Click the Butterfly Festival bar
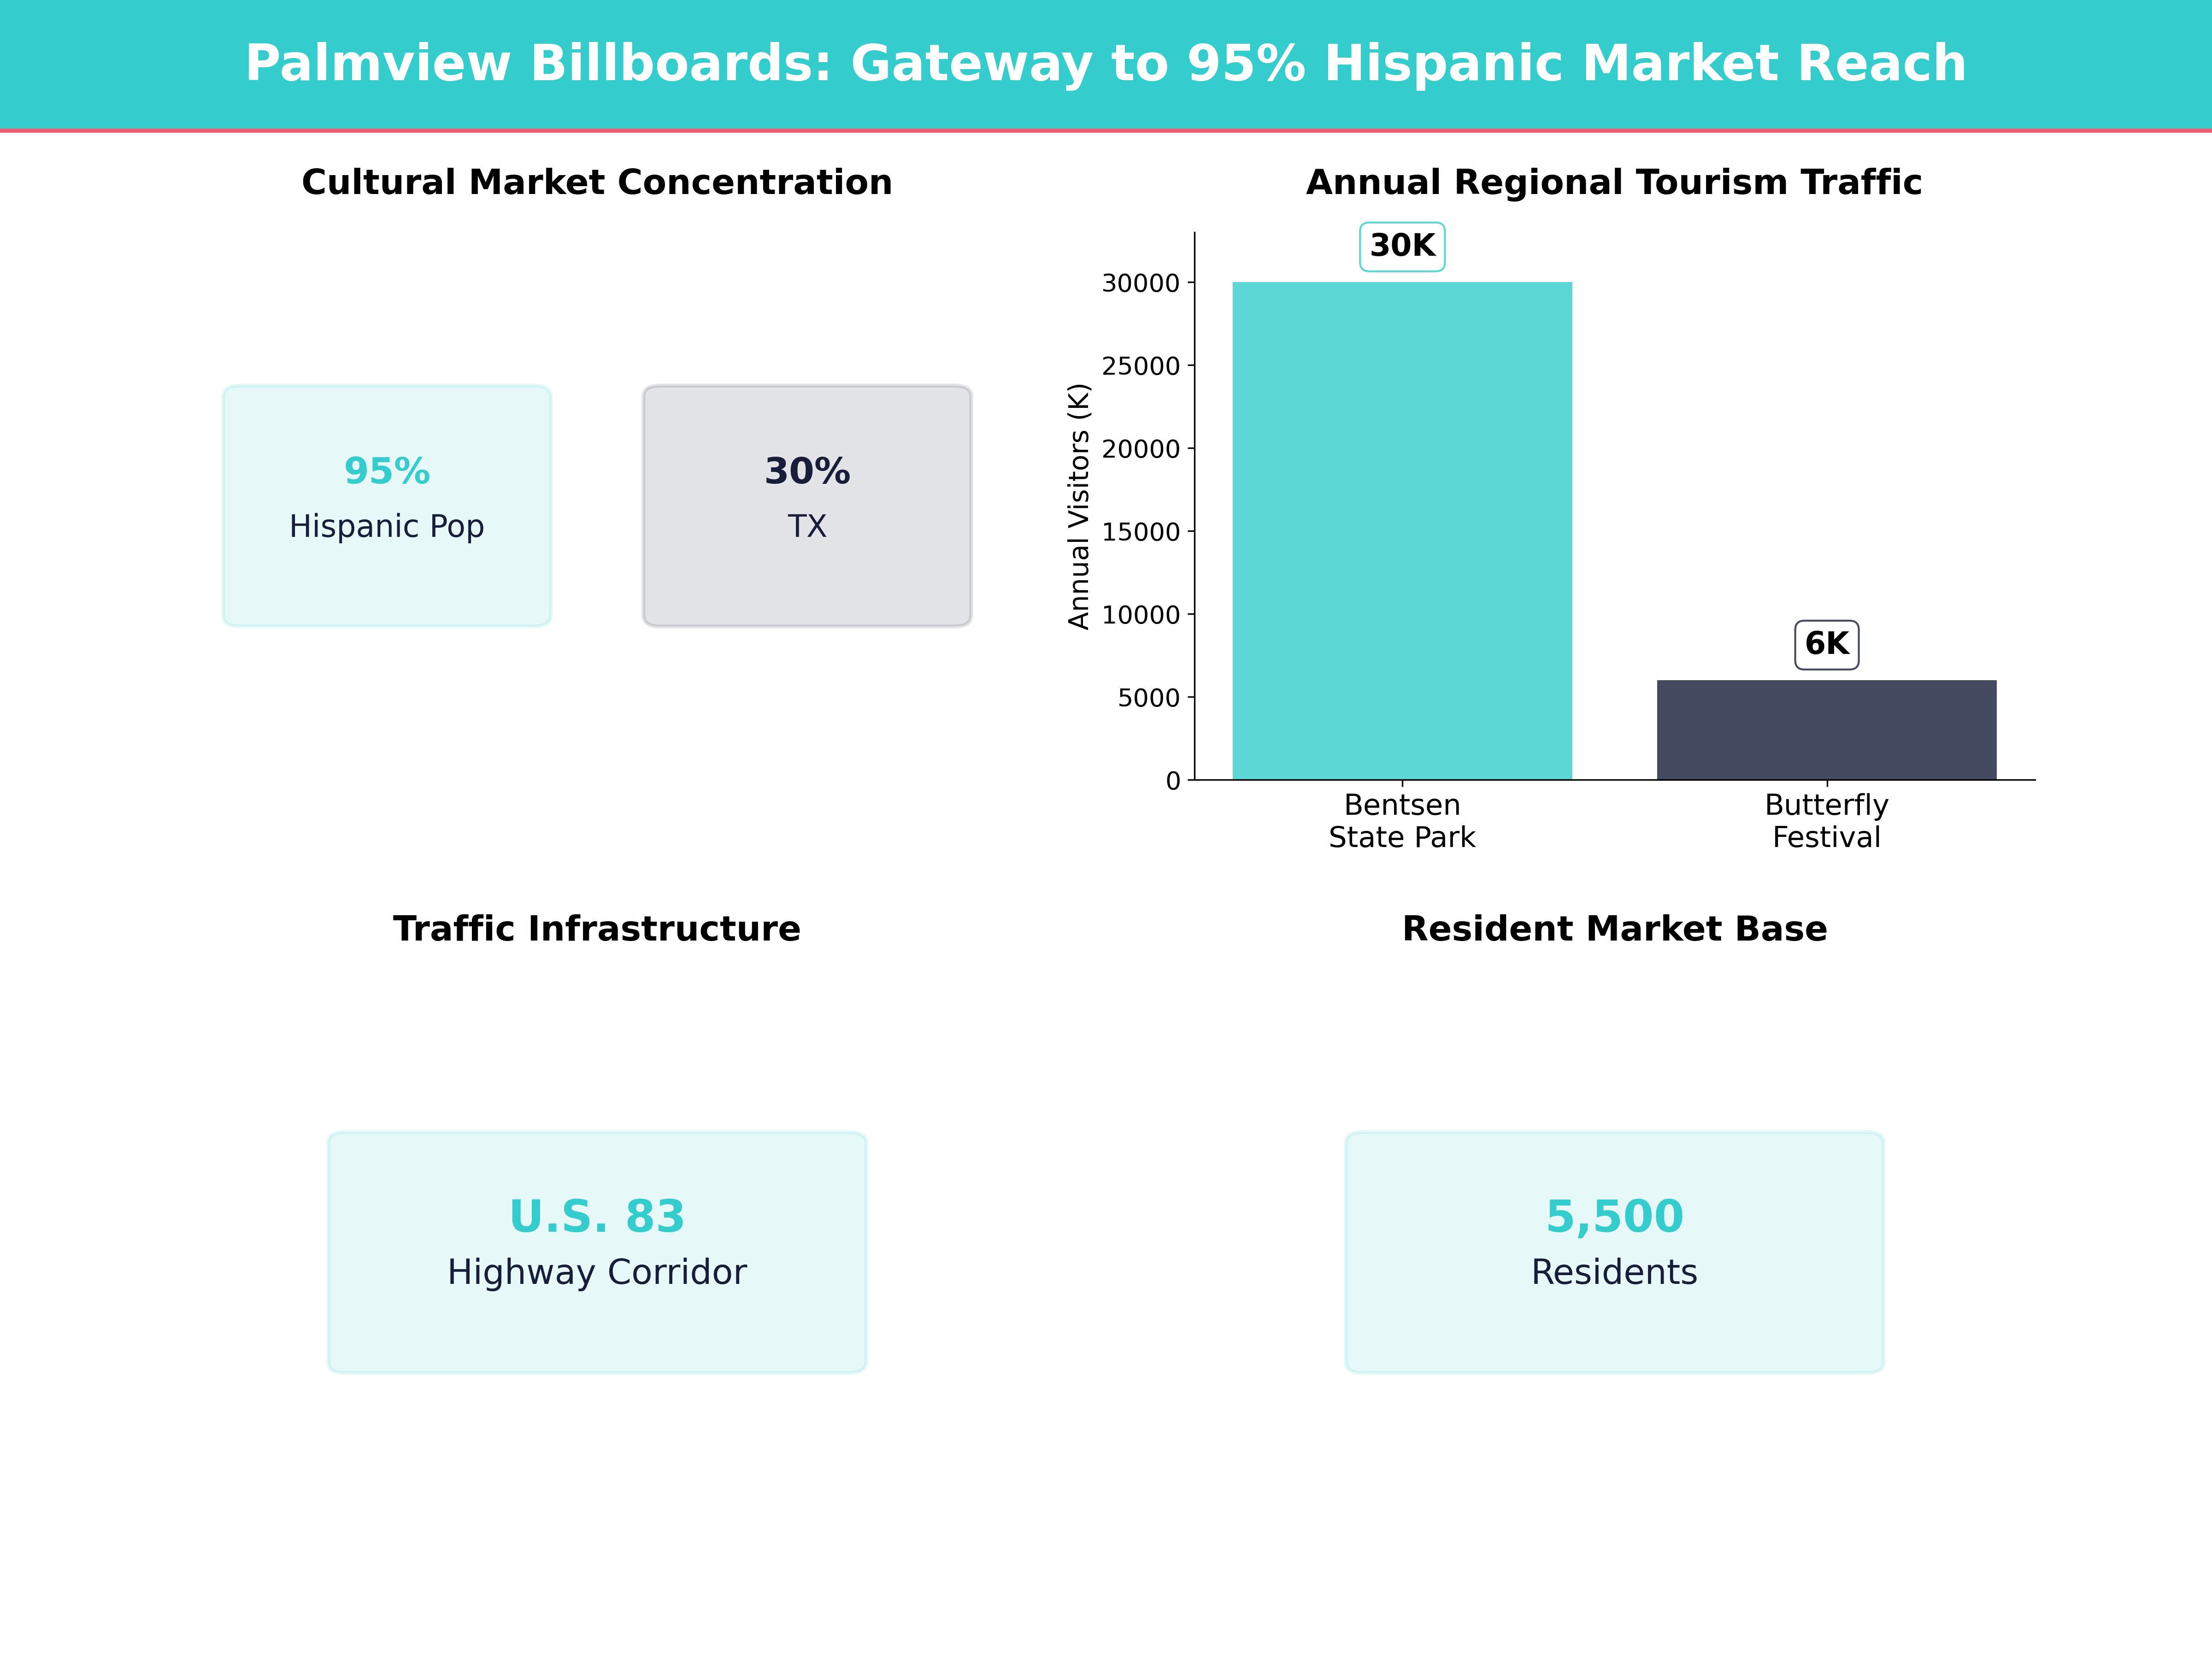 (x=1827, y=730)
